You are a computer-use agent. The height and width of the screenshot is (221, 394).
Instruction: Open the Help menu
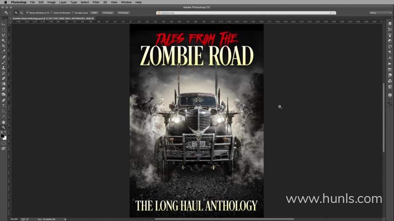pyautogui.click(x=138, y=2)
